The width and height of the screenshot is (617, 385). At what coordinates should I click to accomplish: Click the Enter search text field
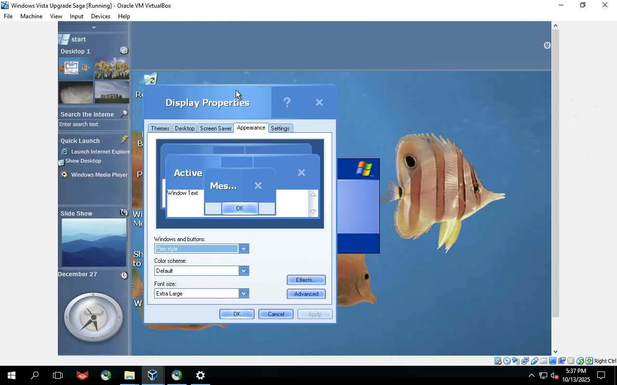click(x=94, y=124)
